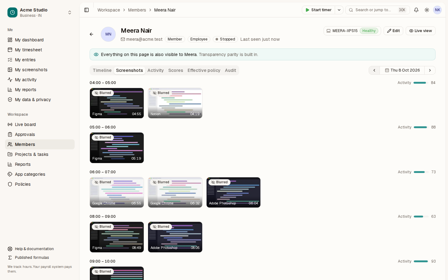Open the Adobe Photoshop screenshot at 06:04
This screenshot has width=448, height=280.
(233, 192)
